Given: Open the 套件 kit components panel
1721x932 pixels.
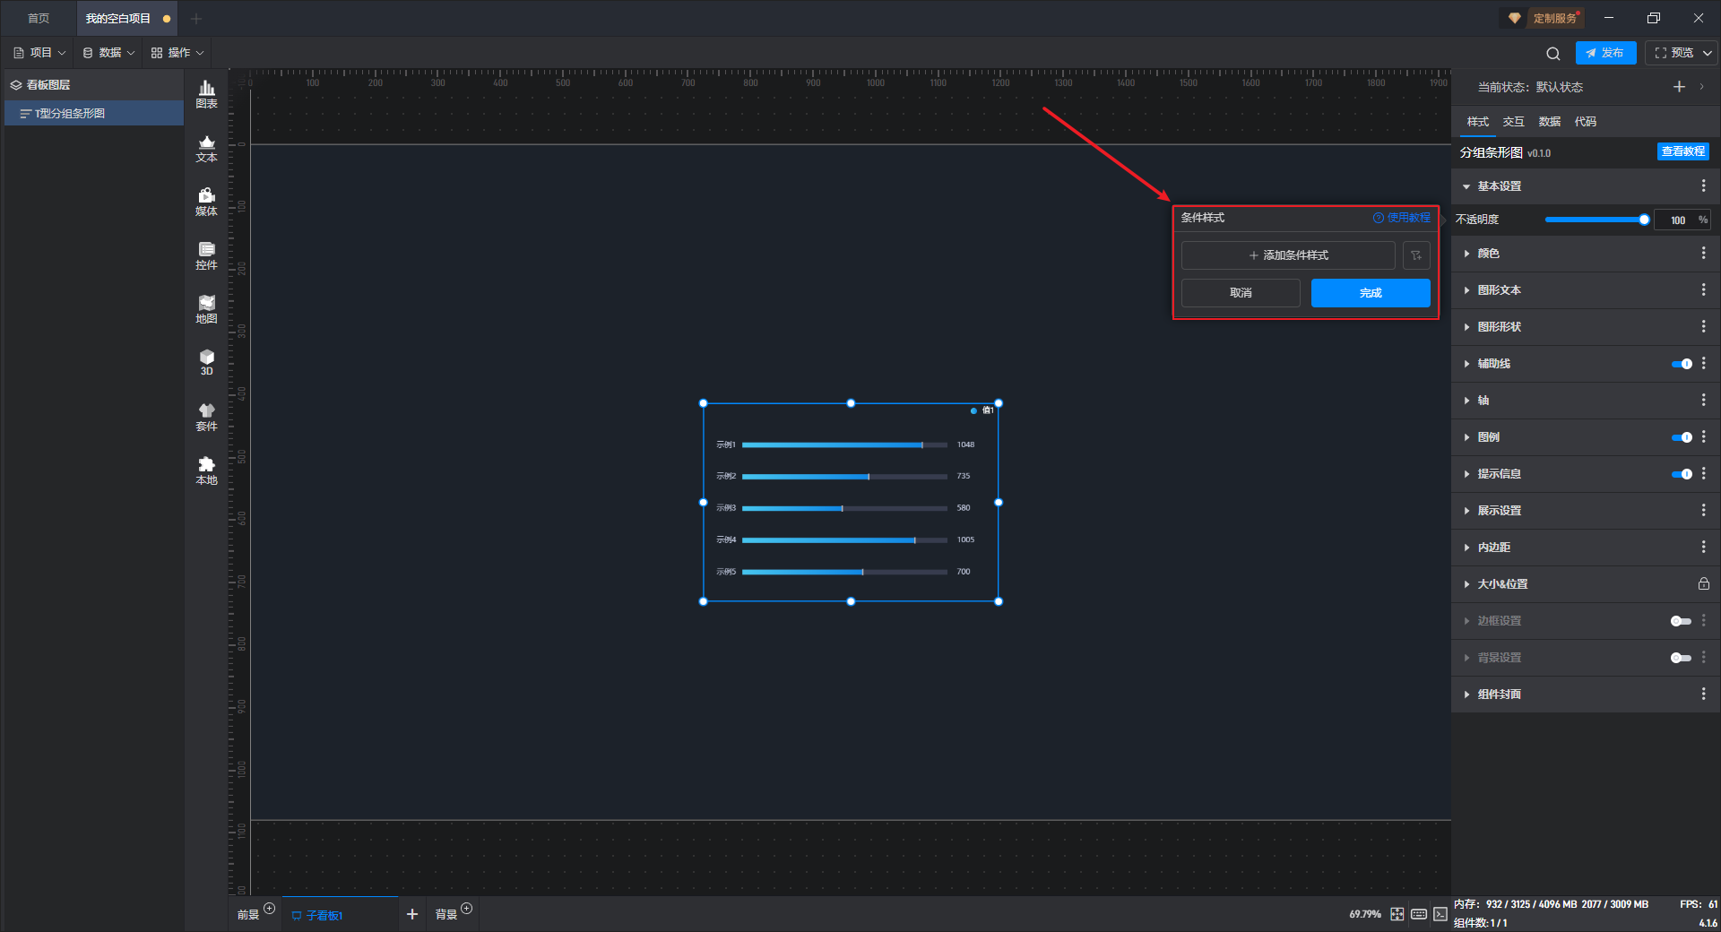Looking at the screenshot, I should (206, 417).
